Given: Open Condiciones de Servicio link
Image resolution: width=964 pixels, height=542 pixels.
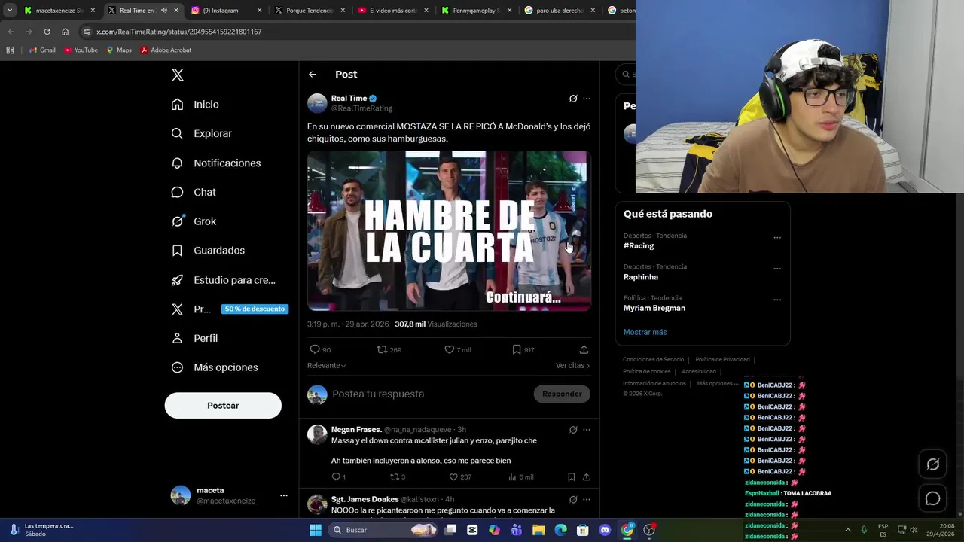Looking at the screenshot, I should (x=654, y=360).
